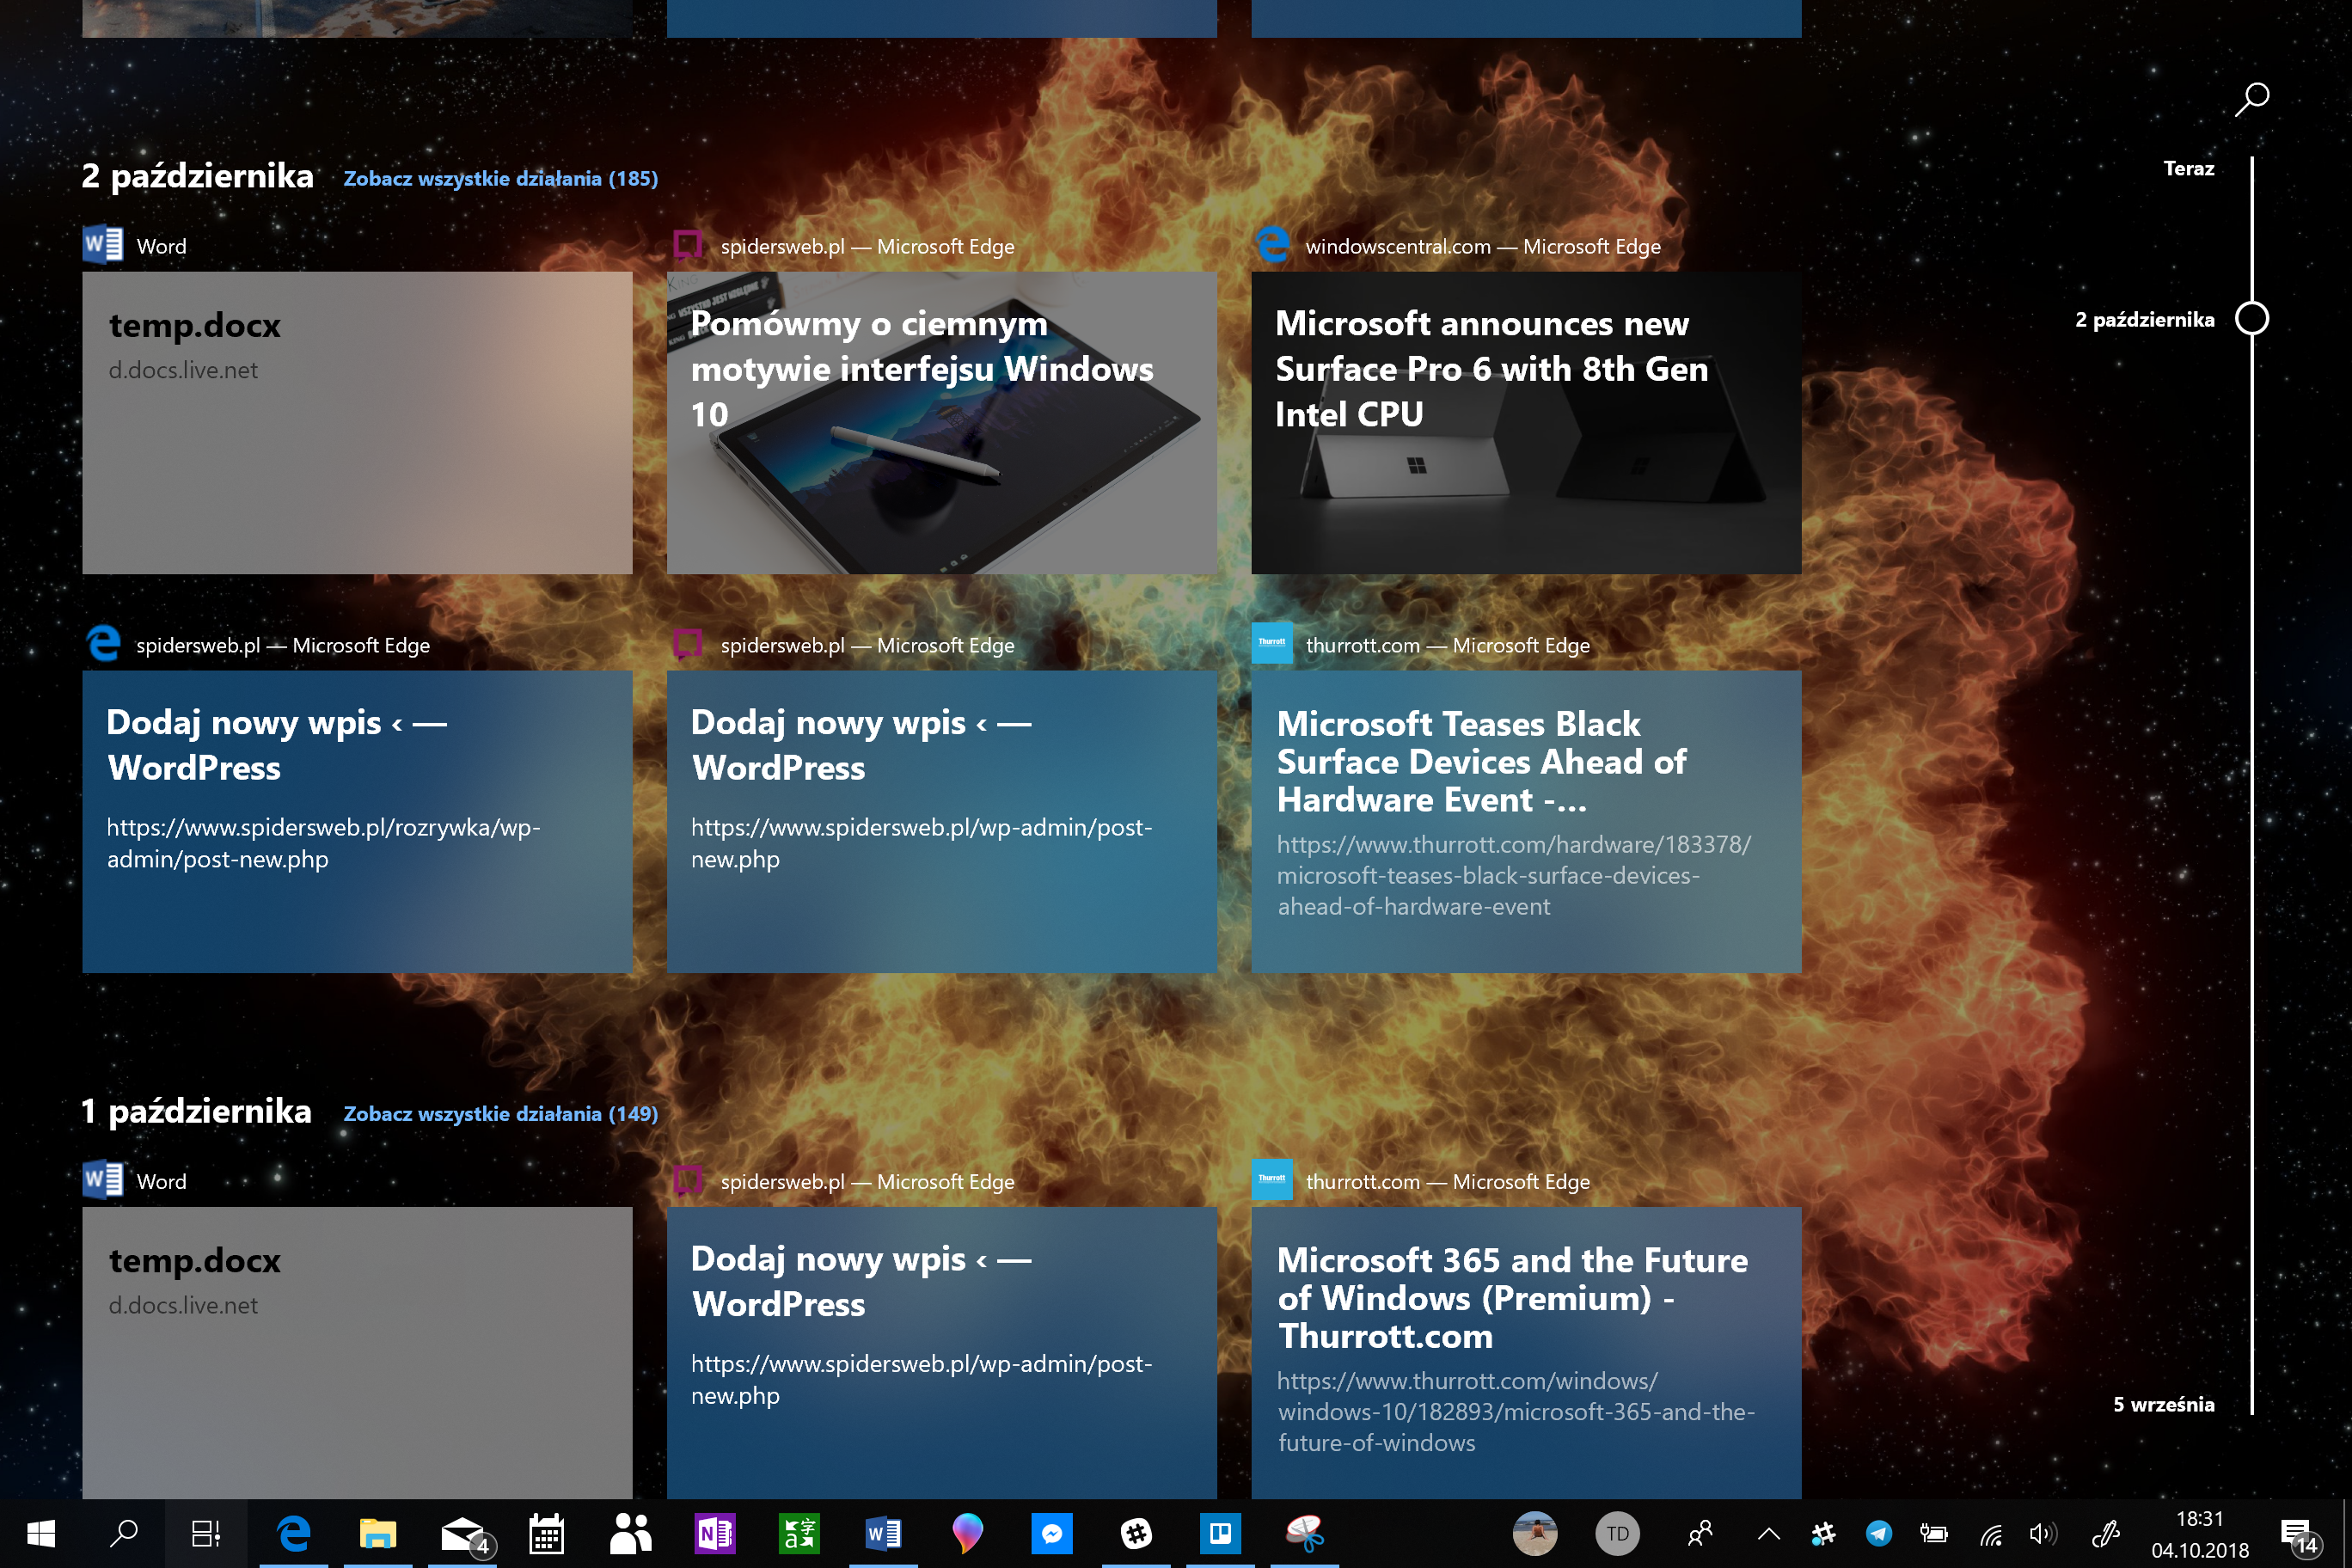Open Microsoft 365 and the Future of Windows card

coord(1526,1353)
